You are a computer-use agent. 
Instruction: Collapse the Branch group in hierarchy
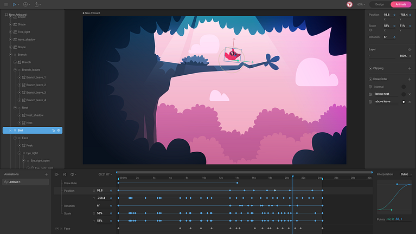pos(11,55)
